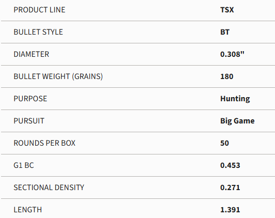Select the TSX product line value
The image size is (275, 218).
pos(227,10)
